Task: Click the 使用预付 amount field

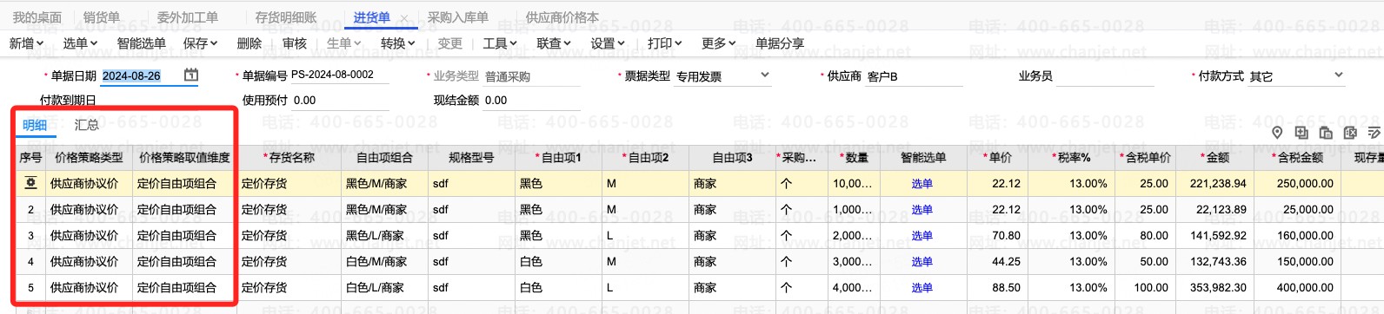Action: (340, 101)
